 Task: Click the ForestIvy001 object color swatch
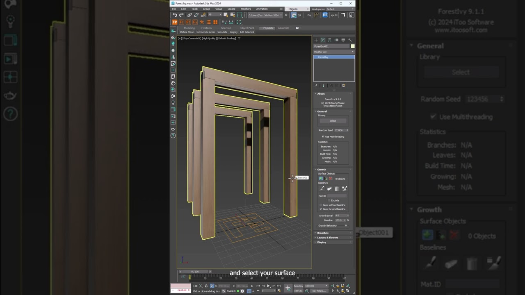pos(352,46)
